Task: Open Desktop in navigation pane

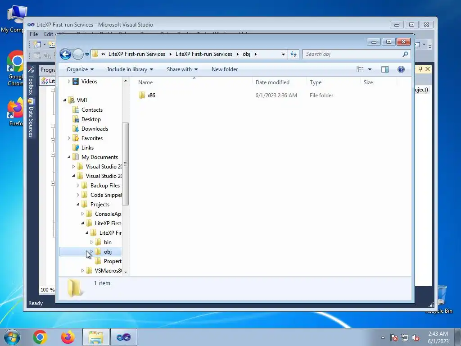Action: click(91, 119)
